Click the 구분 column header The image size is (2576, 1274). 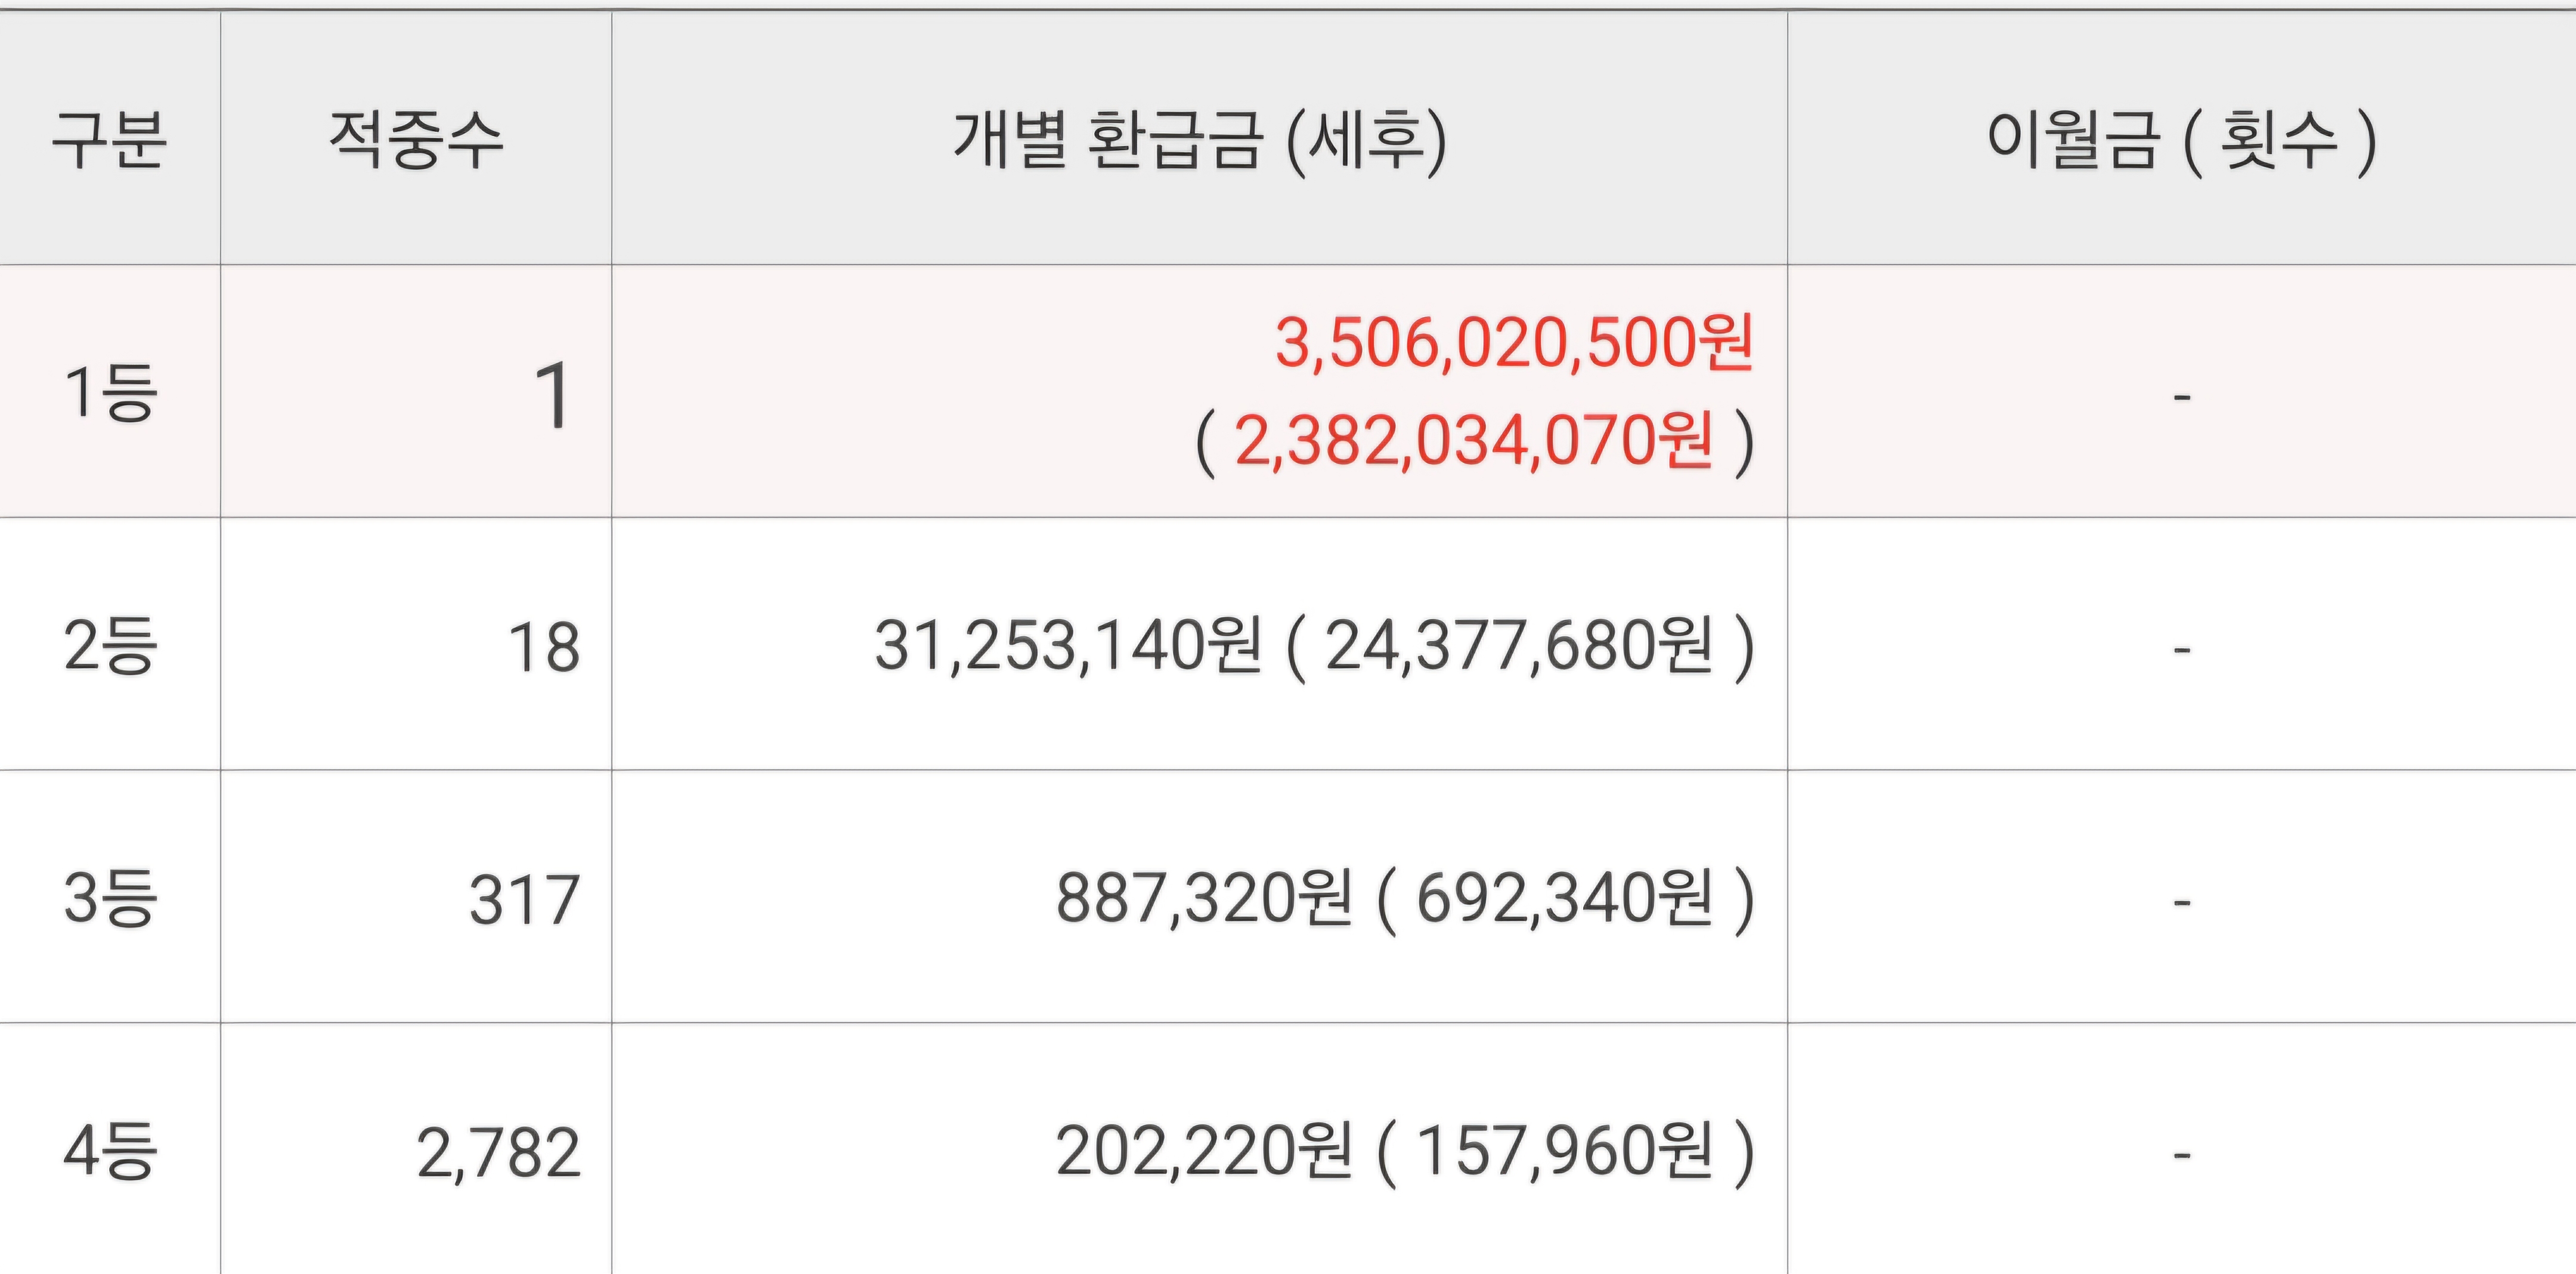[109, 140]
